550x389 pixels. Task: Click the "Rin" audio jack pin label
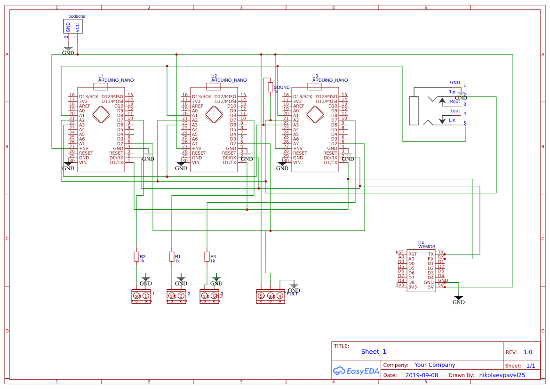pos(452,92)
